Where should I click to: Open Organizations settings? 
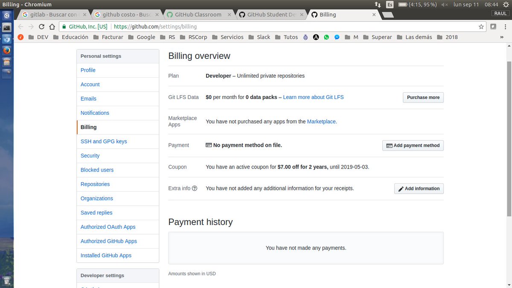pos(97,198)
